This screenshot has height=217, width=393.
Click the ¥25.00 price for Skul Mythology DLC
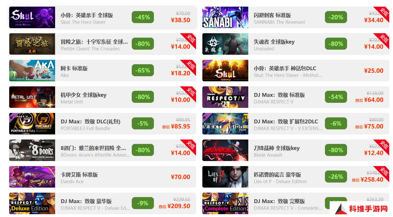[x=374, y=71]
